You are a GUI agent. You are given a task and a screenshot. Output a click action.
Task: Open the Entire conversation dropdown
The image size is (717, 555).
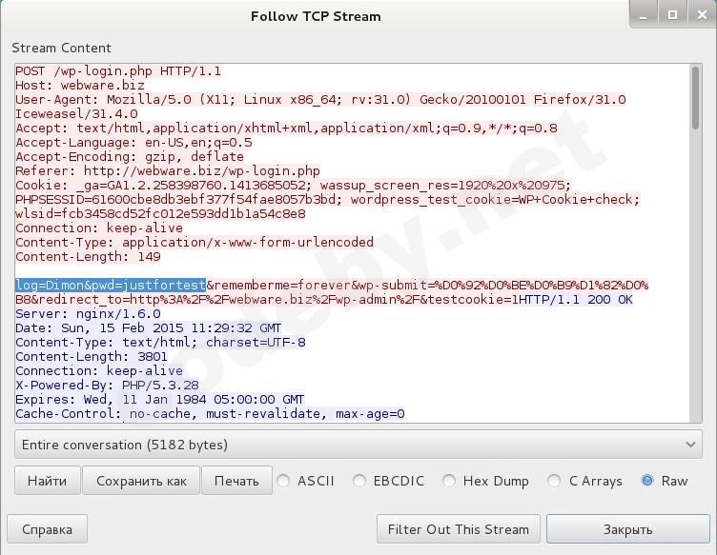pyautogui.click(x=358, y=445)
